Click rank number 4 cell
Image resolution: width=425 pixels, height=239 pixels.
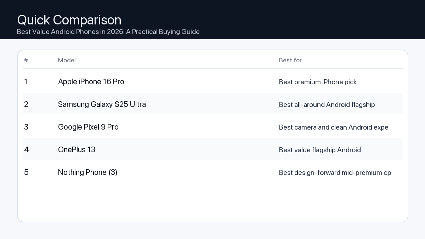[26, 150]
